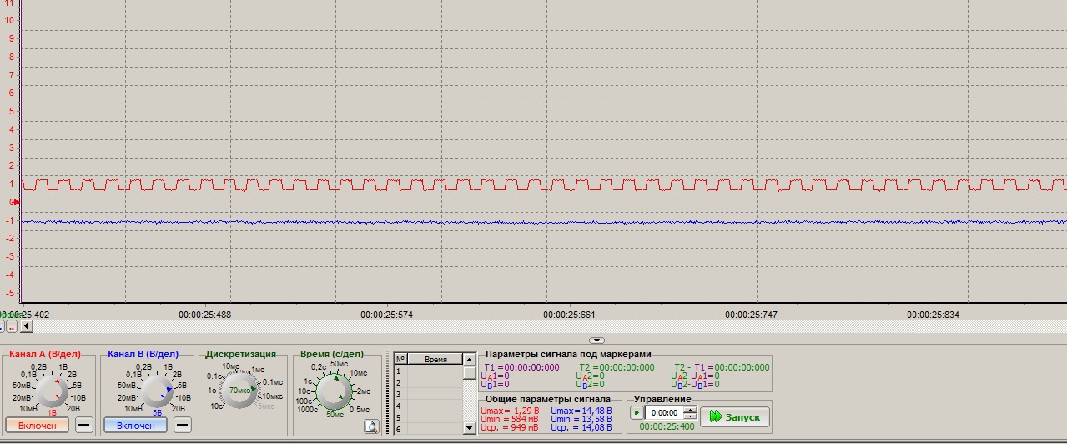
Task: Click the red zero-level marker of Канал А
Action: (15, 202)
